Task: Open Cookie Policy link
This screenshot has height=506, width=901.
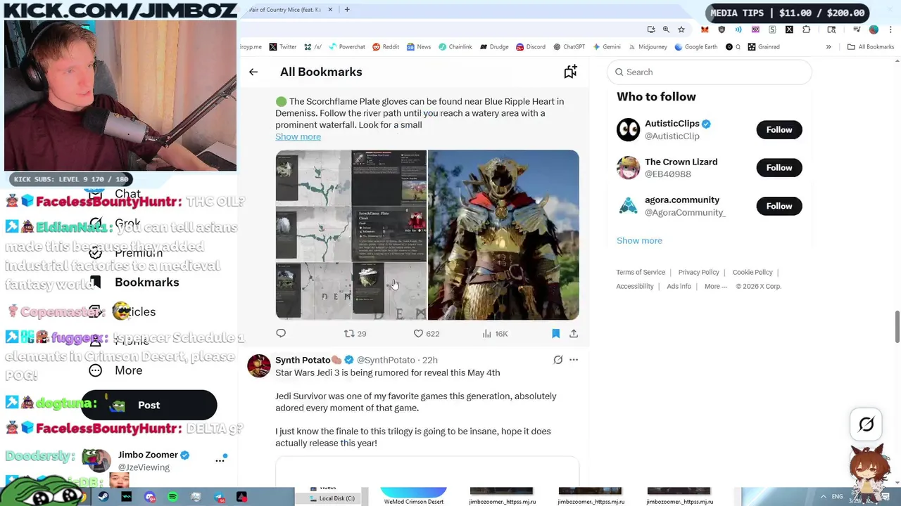Action: 752,272
